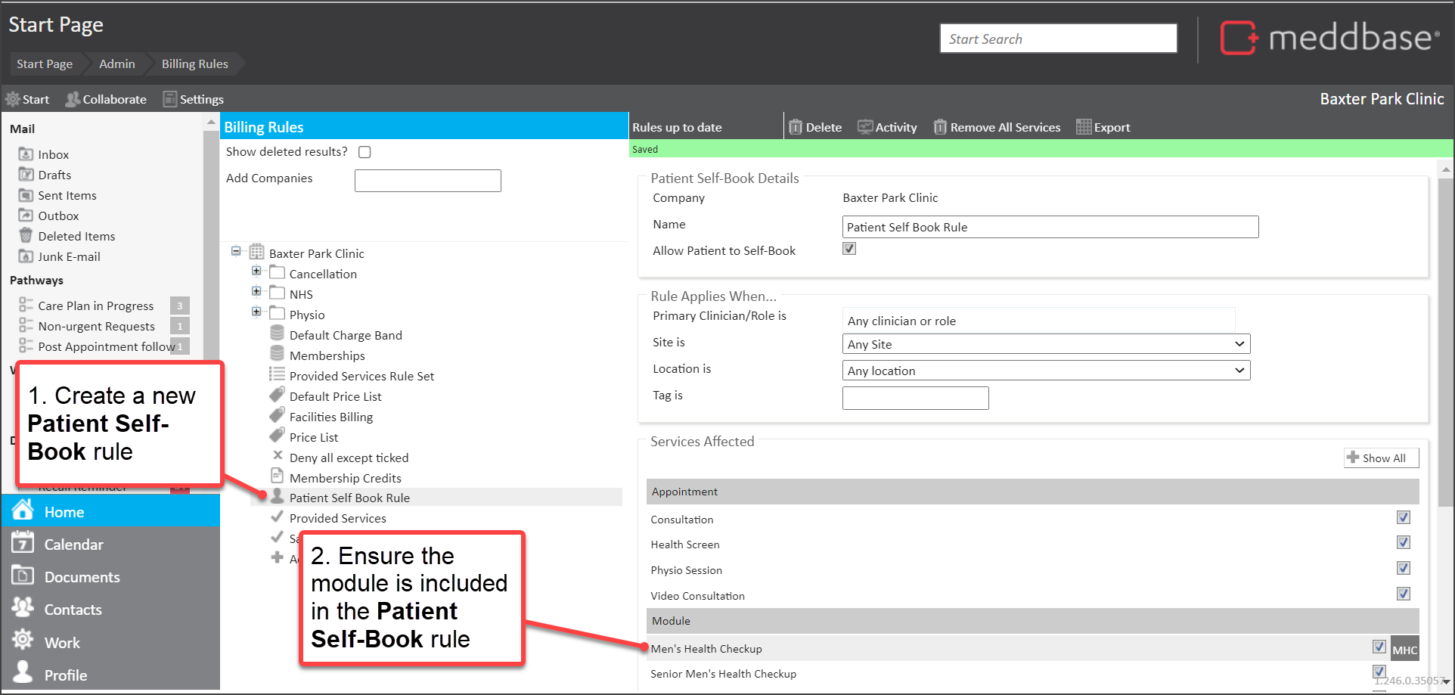Open the Calendar icon in sidebar
The height and width of the screenshot is (695, 1455).
click(23, 544)
